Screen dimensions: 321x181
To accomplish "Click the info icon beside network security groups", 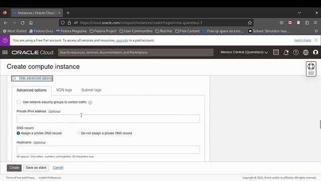I will click(x=90, y=103).
